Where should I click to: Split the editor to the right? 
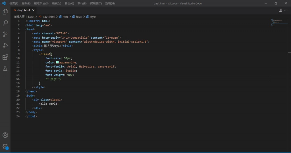point(280,11)
